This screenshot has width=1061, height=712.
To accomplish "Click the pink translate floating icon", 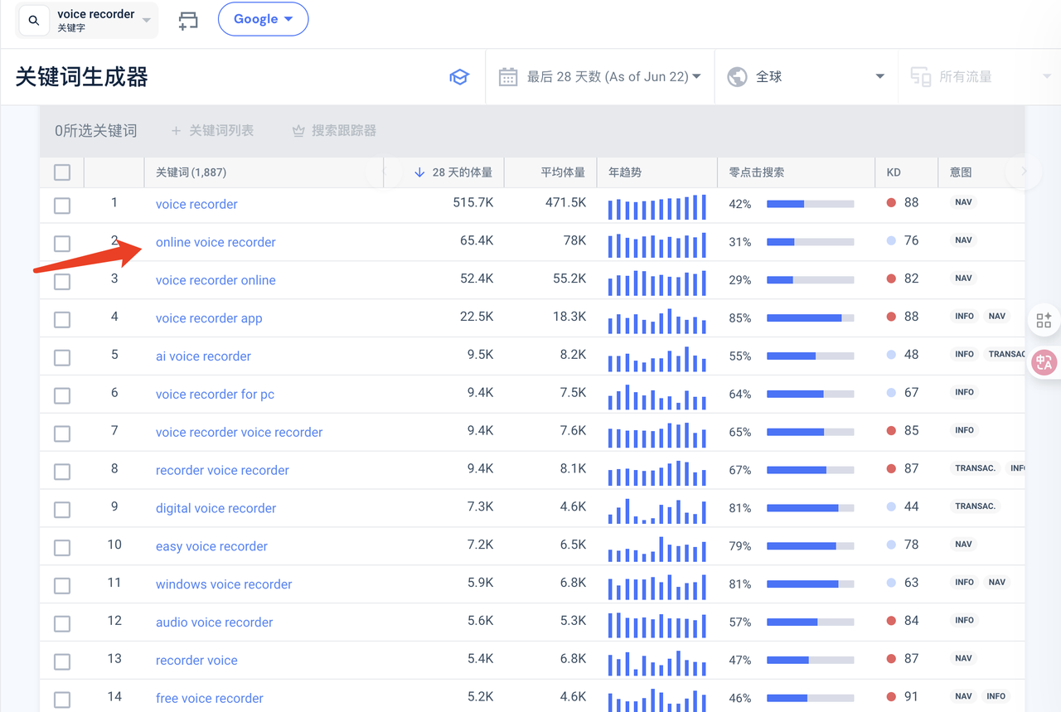I will pos(1044,361).
